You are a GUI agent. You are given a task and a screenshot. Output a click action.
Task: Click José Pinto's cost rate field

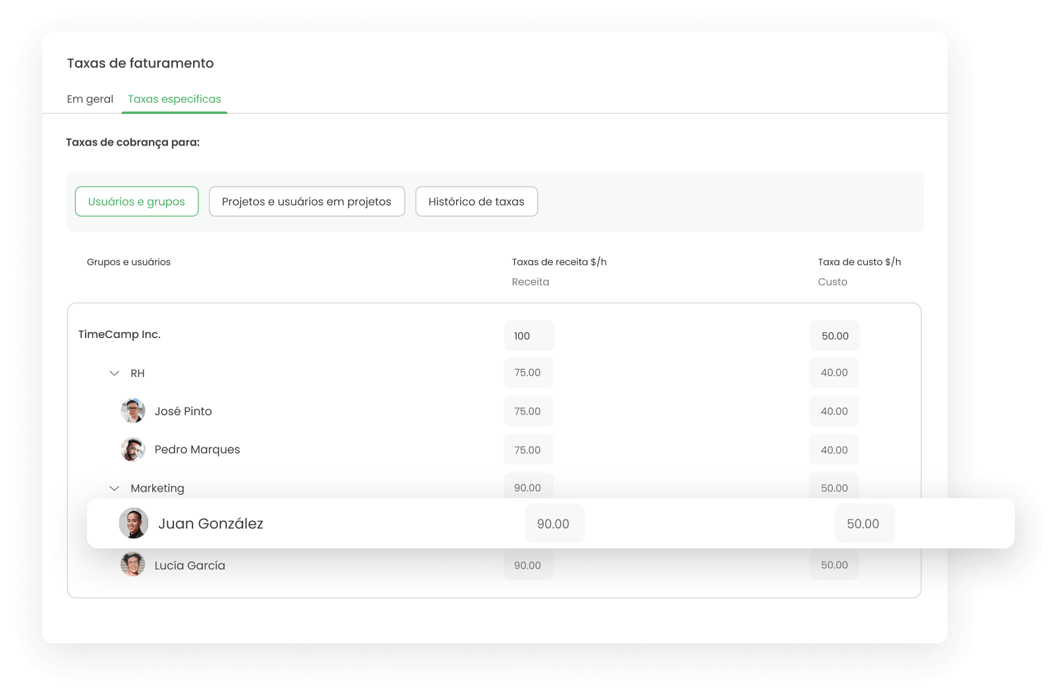[834, 411]
